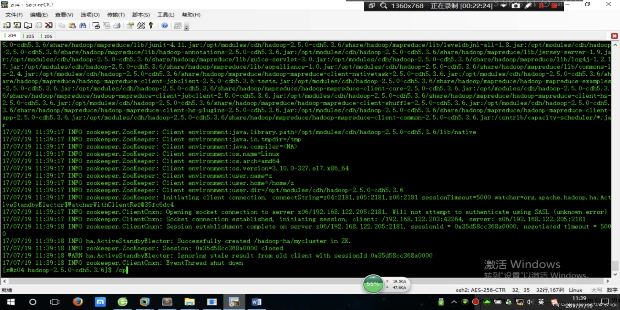The image size is (620, 310).
Task: Open Firefox from the taskbar
Action: point(77,302)
